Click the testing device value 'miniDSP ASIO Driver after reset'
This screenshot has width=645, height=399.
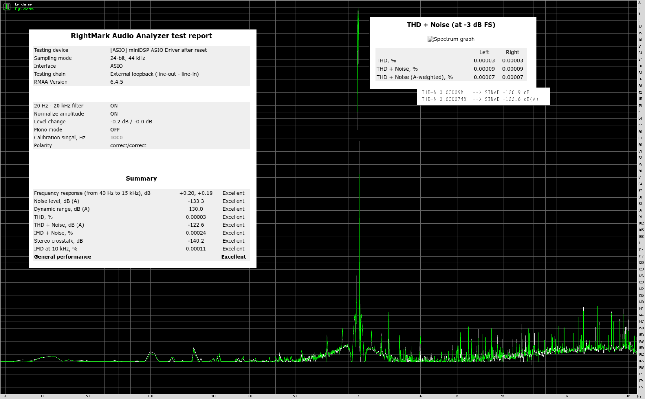point(168,50)
